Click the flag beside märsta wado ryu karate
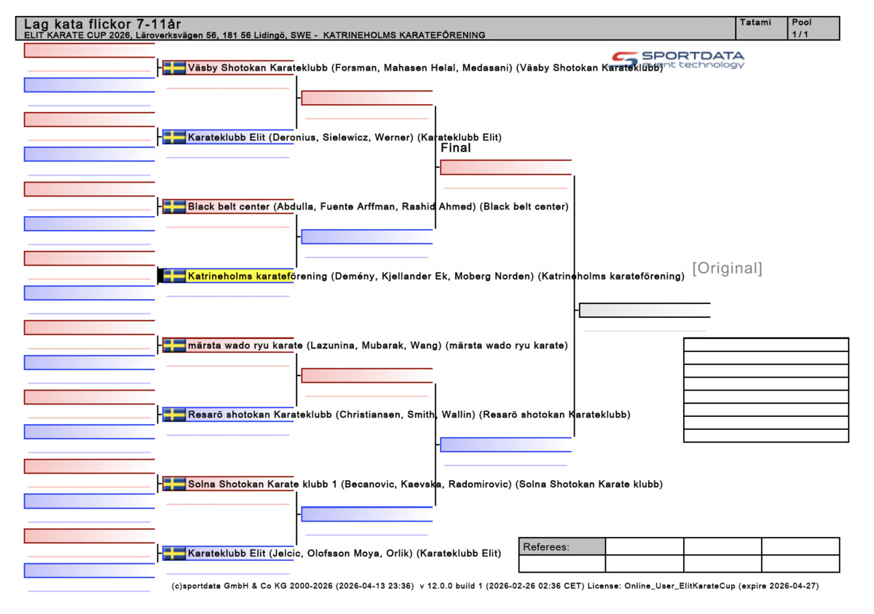Image resolution: width=874 pixels, height=614 pixels. pyautogui.click(x=174, y=345)
